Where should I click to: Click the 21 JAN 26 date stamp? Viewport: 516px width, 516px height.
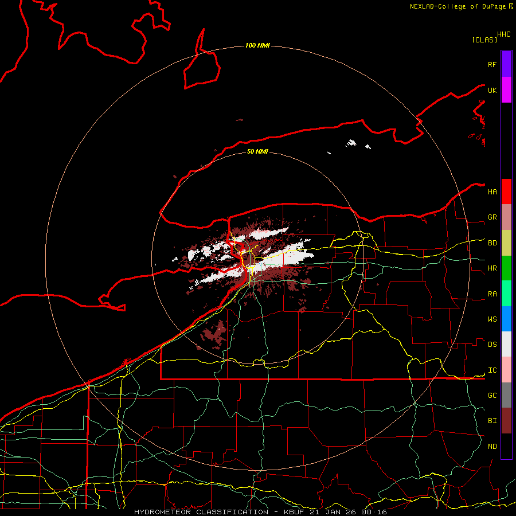click(333, 512)
